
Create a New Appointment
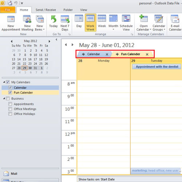tap(11, 23)
